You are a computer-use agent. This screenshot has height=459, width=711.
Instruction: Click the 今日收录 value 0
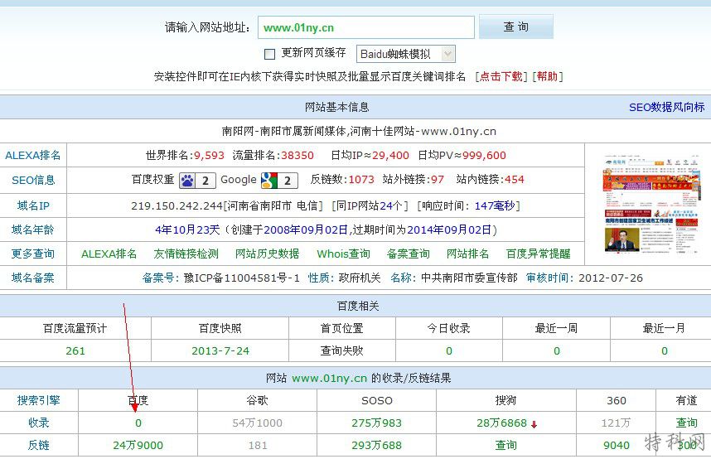pyautogui.click(x=449, y=350)
